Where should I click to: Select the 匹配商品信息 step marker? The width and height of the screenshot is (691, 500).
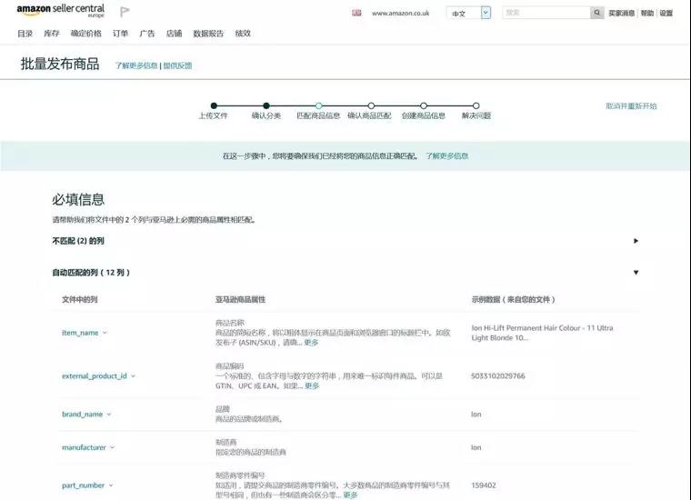(318, 105)
